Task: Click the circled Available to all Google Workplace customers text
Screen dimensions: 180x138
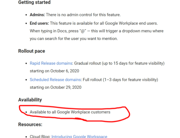Action: (x=70, y=112)
